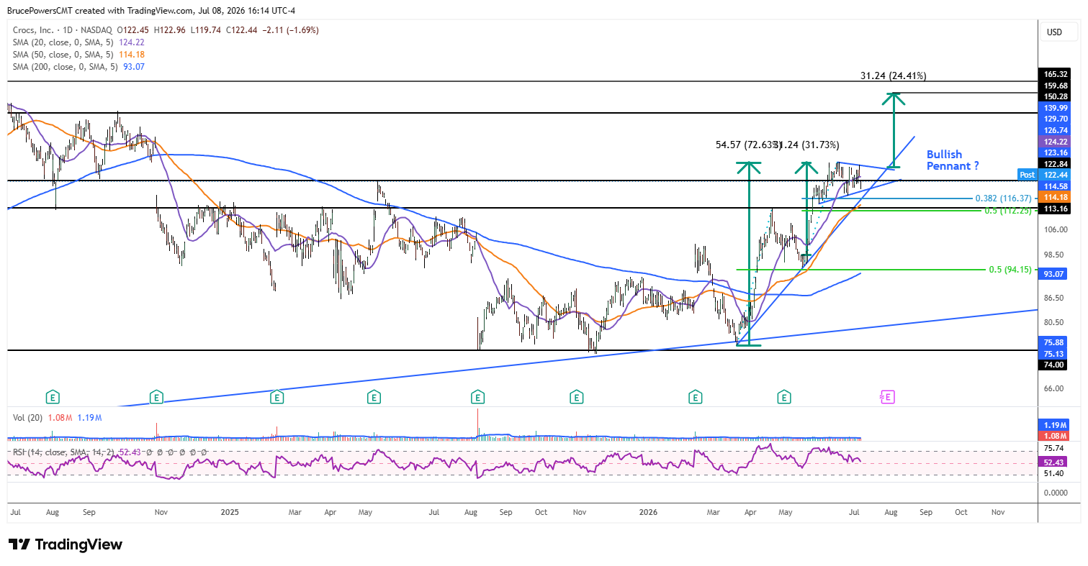
Task: Click the Bullish Pennant ? annotation text
Action: [x=953, y=160]
